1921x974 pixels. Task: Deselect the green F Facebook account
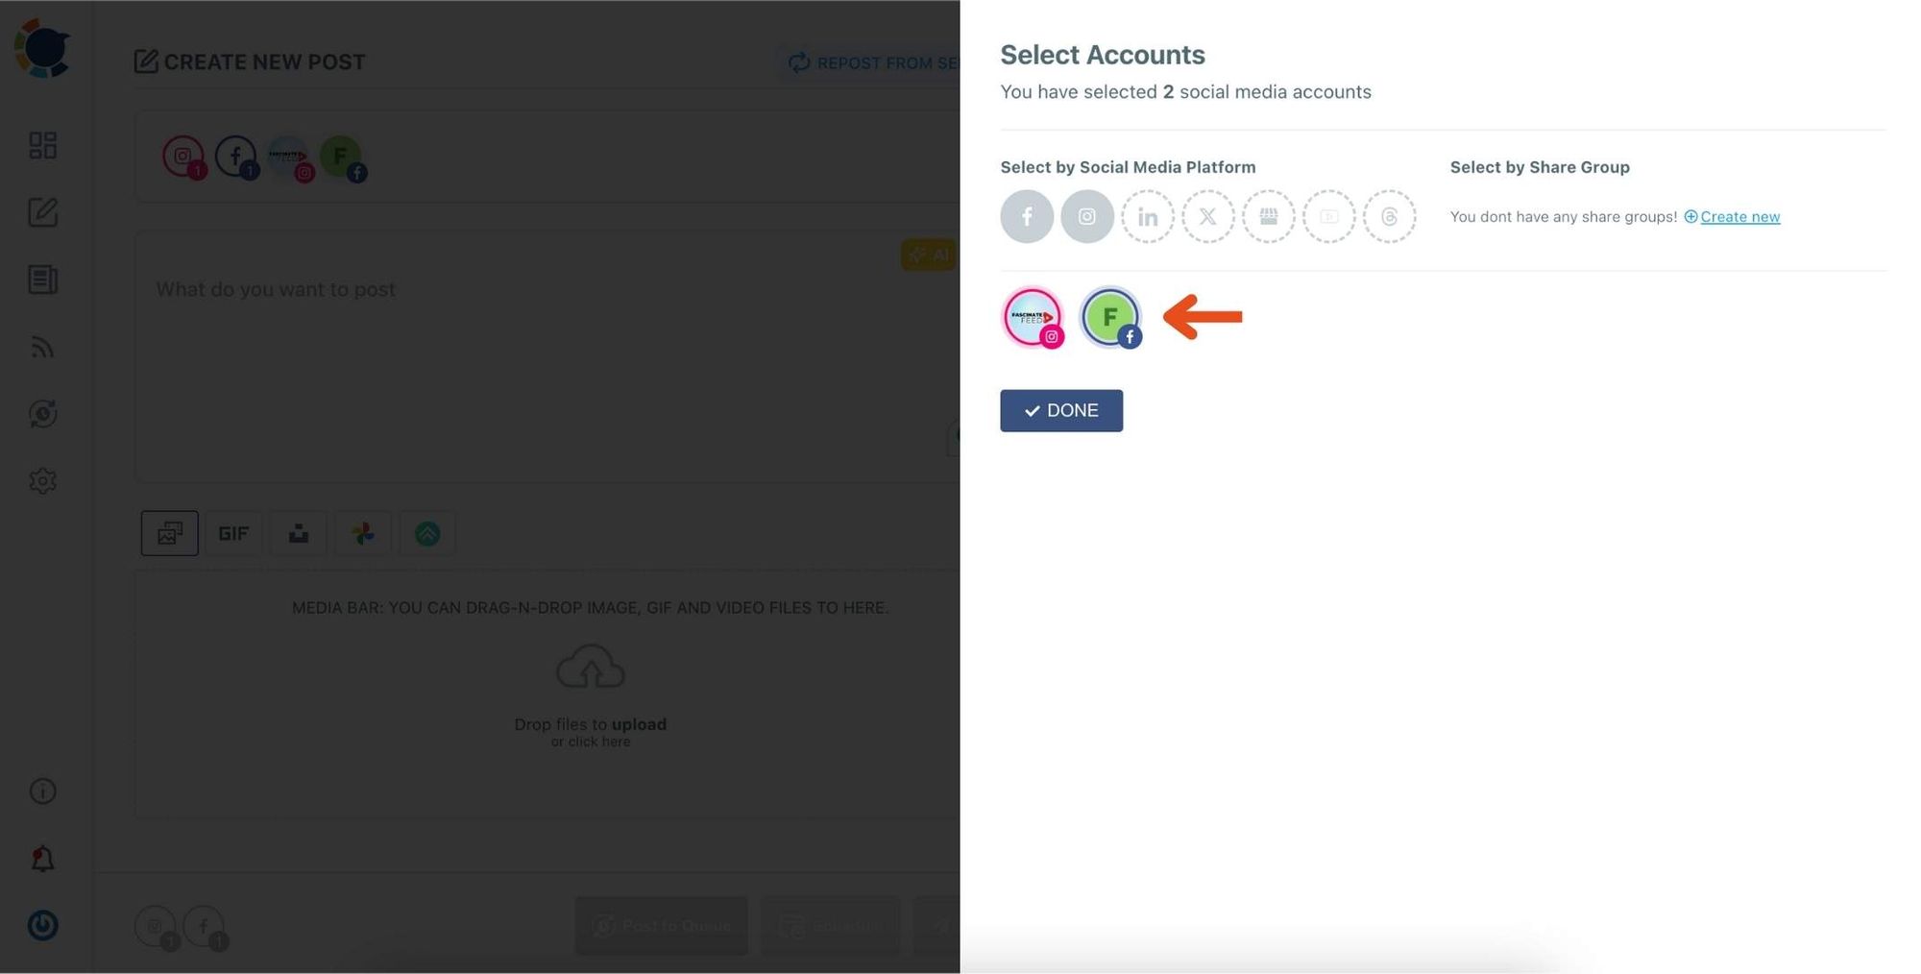tap(1110, 317)
